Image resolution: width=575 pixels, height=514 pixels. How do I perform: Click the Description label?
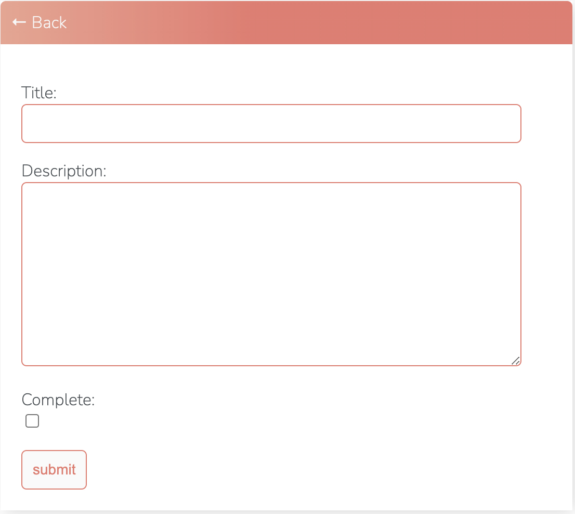tap(63, 171)
